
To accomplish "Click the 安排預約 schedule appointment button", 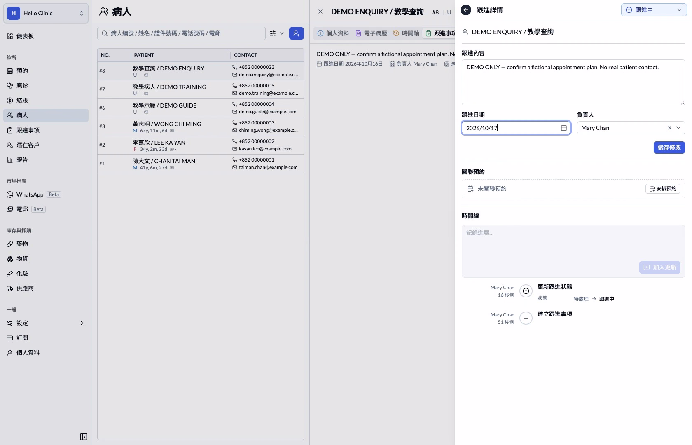I will 663,189.
